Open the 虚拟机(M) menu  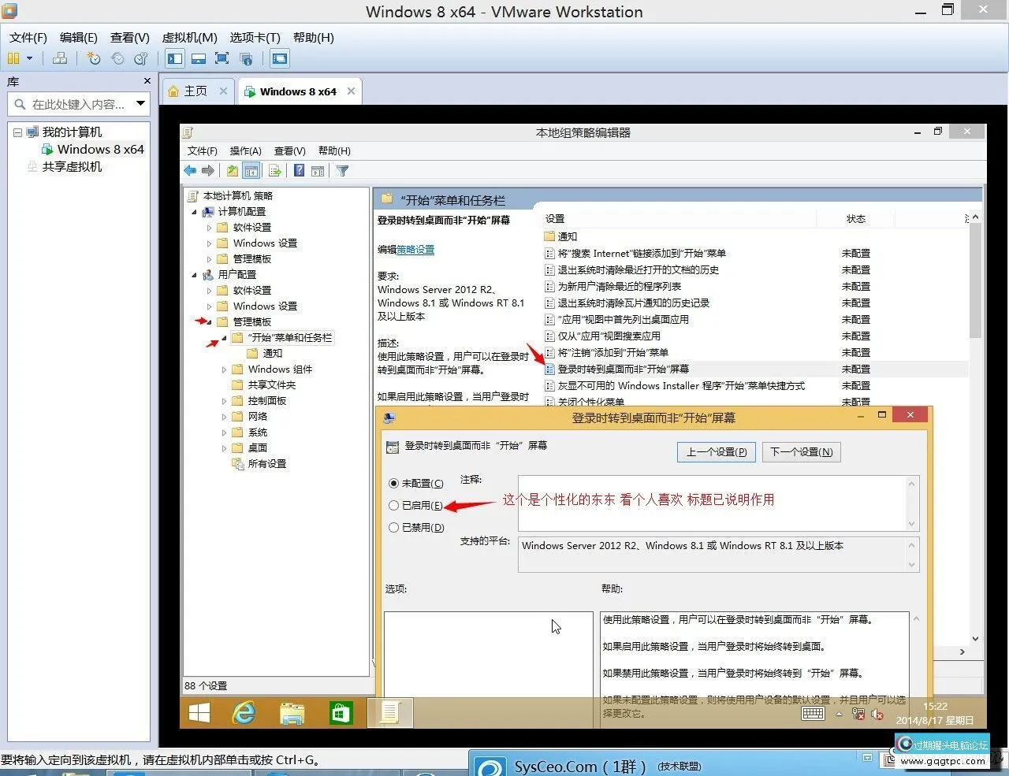coord(189,37)
